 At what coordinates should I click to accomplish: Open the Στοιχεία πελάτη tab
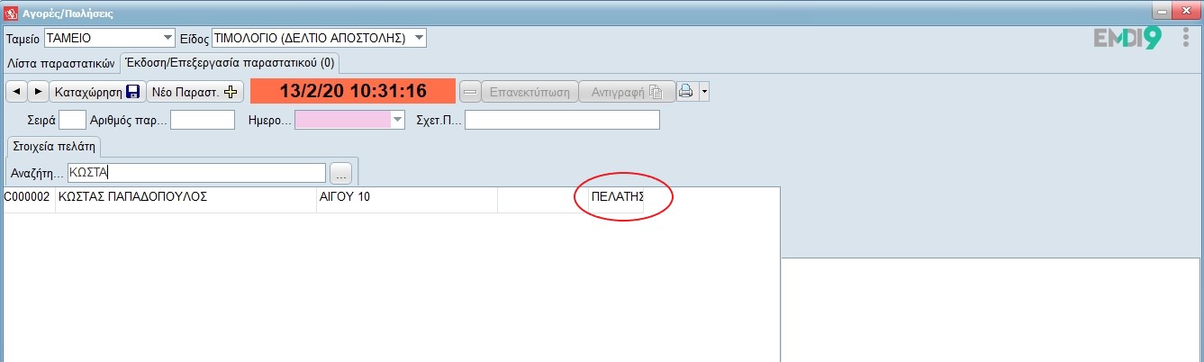click(54, 147)
